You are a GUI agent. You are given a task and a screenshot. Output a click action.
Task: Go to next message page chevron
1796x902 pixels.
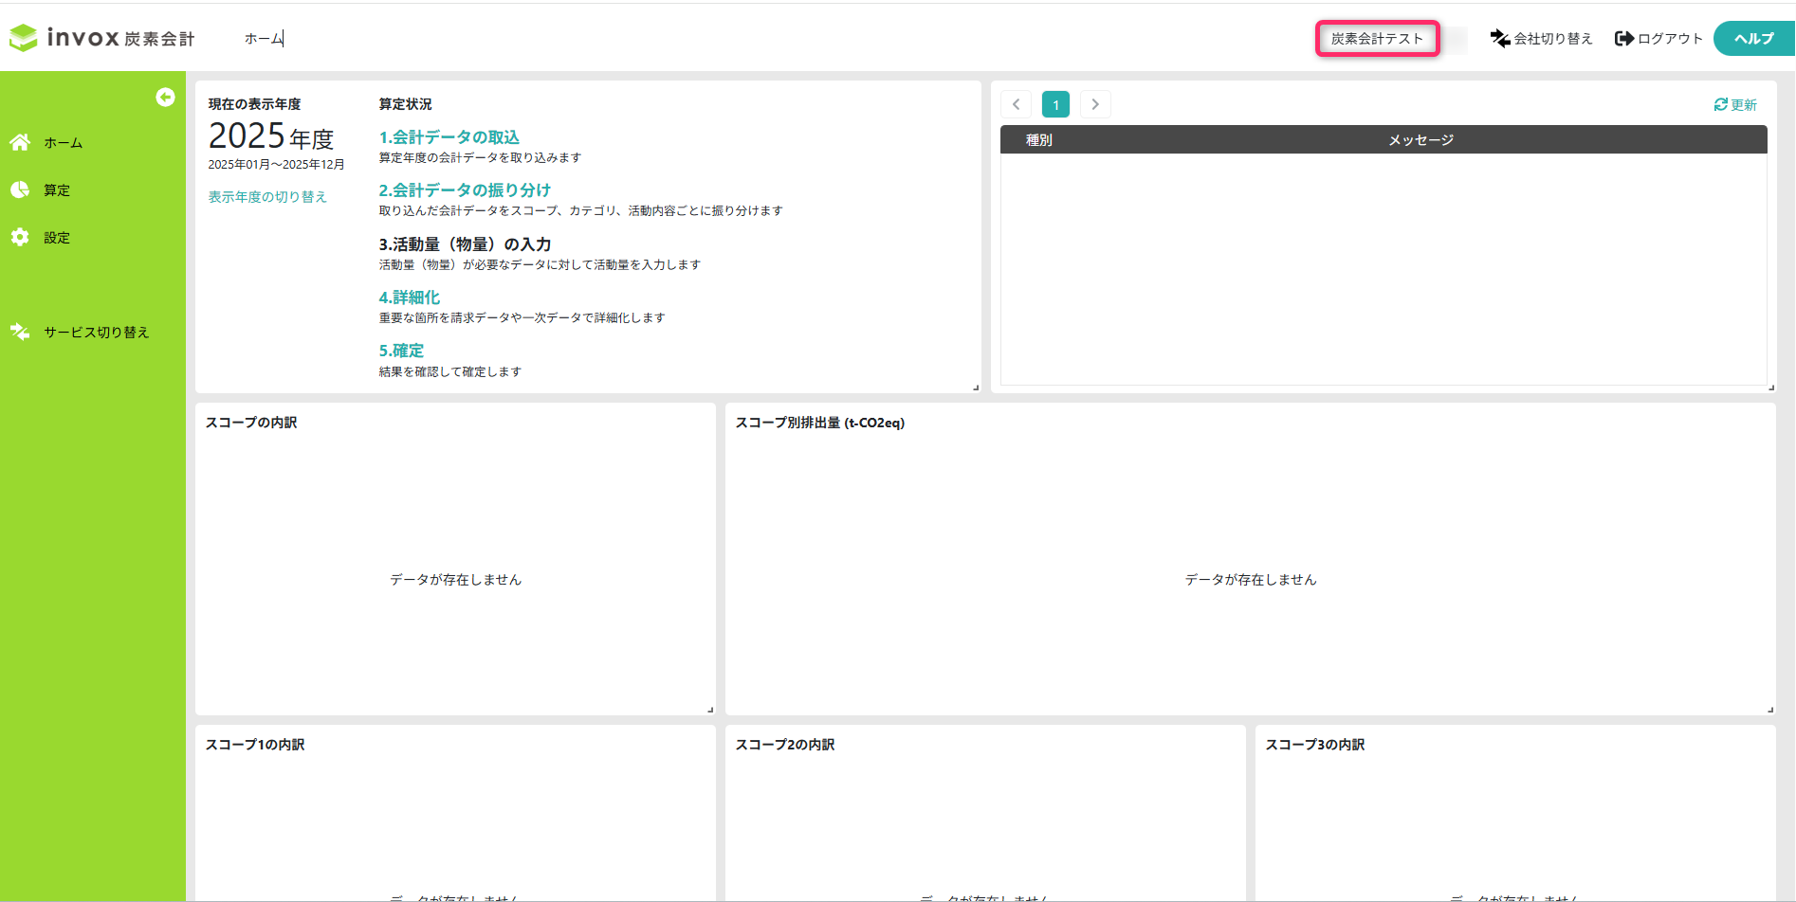pos(1095,104)
